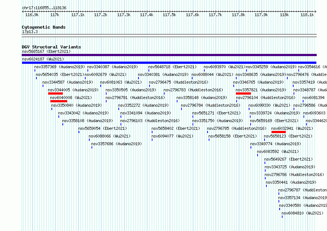Click nsv5658123 (Ebert2021) variant

click(x=288, y=136)
